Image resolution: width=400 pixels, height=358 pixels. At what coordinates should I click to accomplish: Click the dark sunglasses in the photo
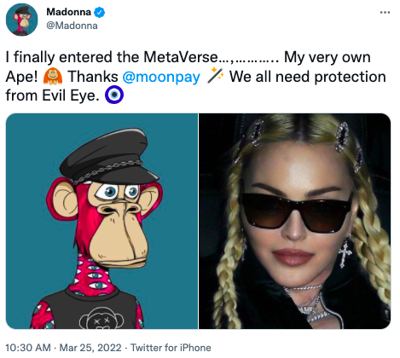296,212
